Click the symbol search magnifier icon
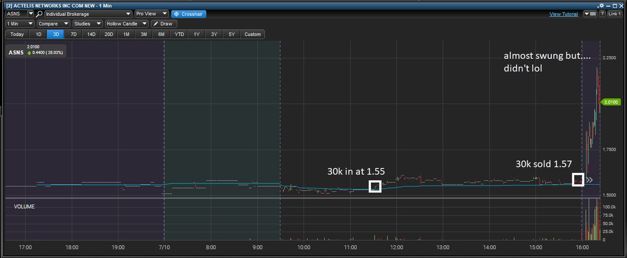The width and height of the screenshot is (627, 258). (x=39, y=14)
